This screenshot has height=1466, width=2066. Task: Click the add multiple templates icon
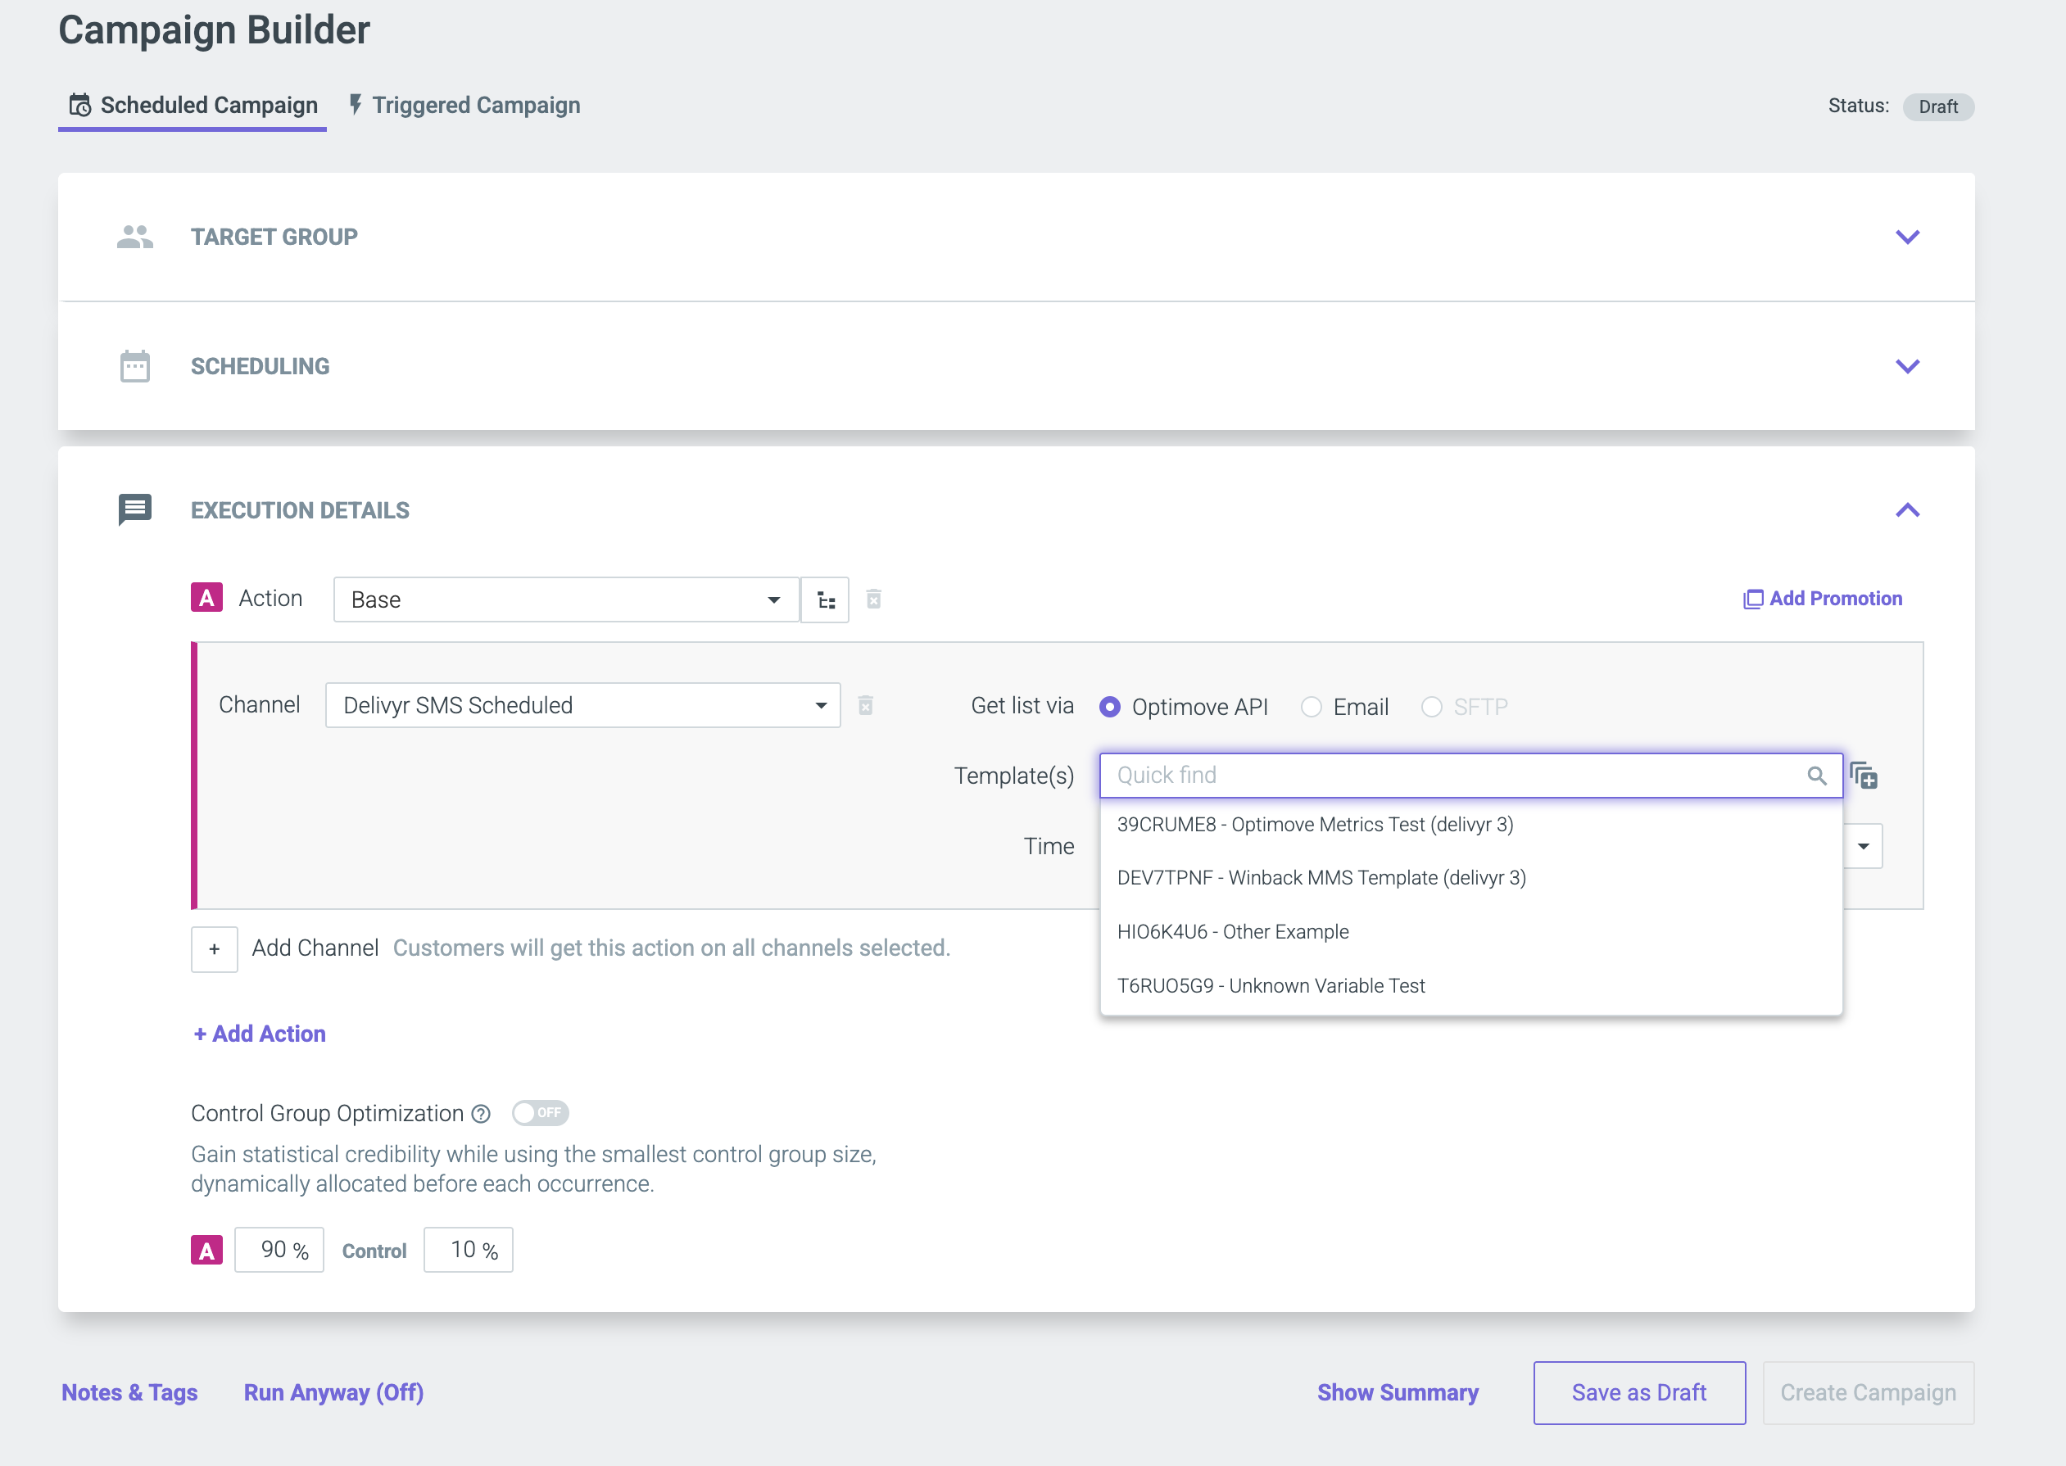[1864, 776]
